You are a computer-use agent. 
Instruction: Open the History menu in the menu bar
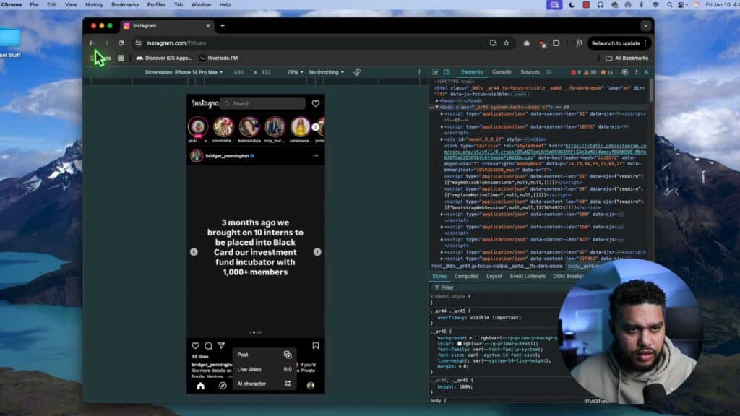click(x=94, y=5)
